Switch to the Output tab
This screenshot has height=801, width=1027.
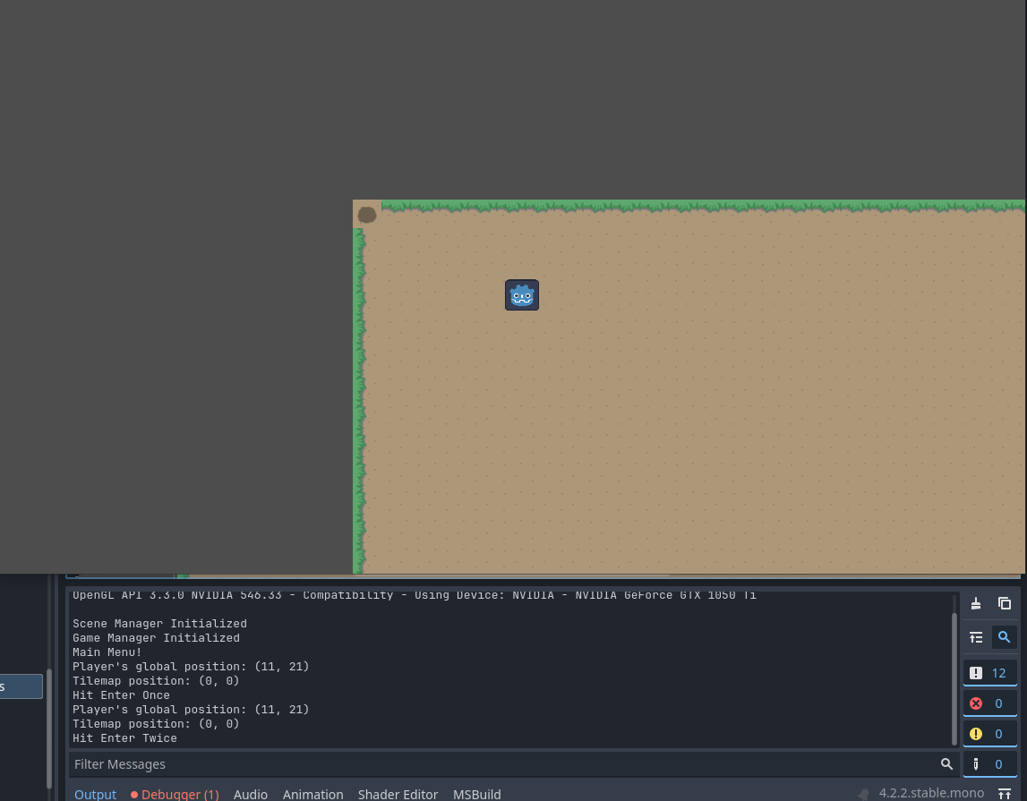(x=95, y=794)
